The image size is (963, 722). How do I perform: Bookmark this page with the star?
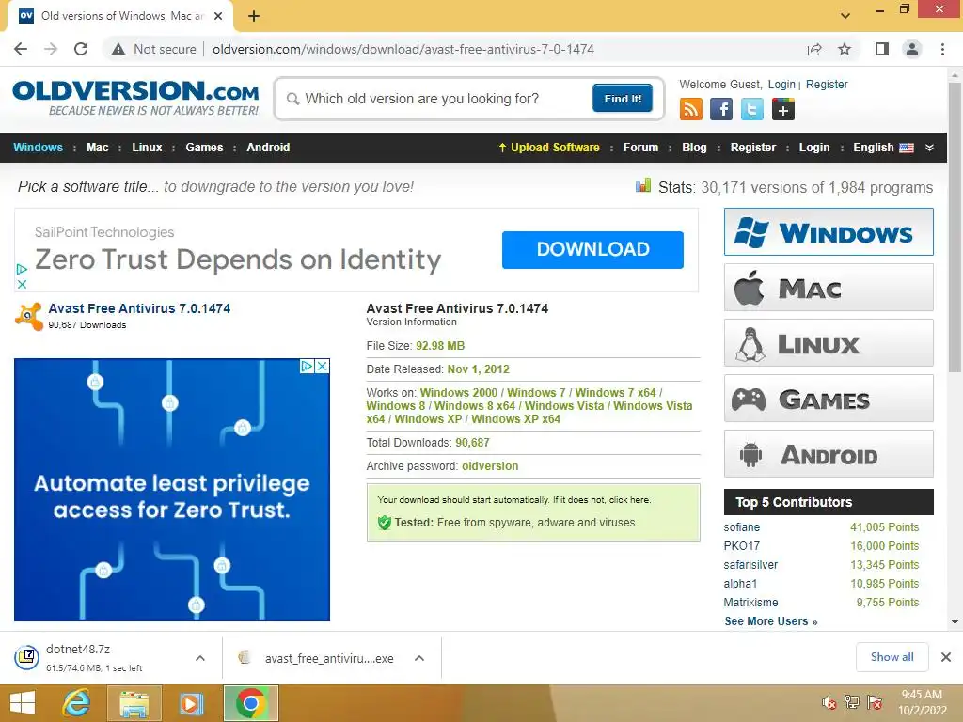(x=845, y=49)
